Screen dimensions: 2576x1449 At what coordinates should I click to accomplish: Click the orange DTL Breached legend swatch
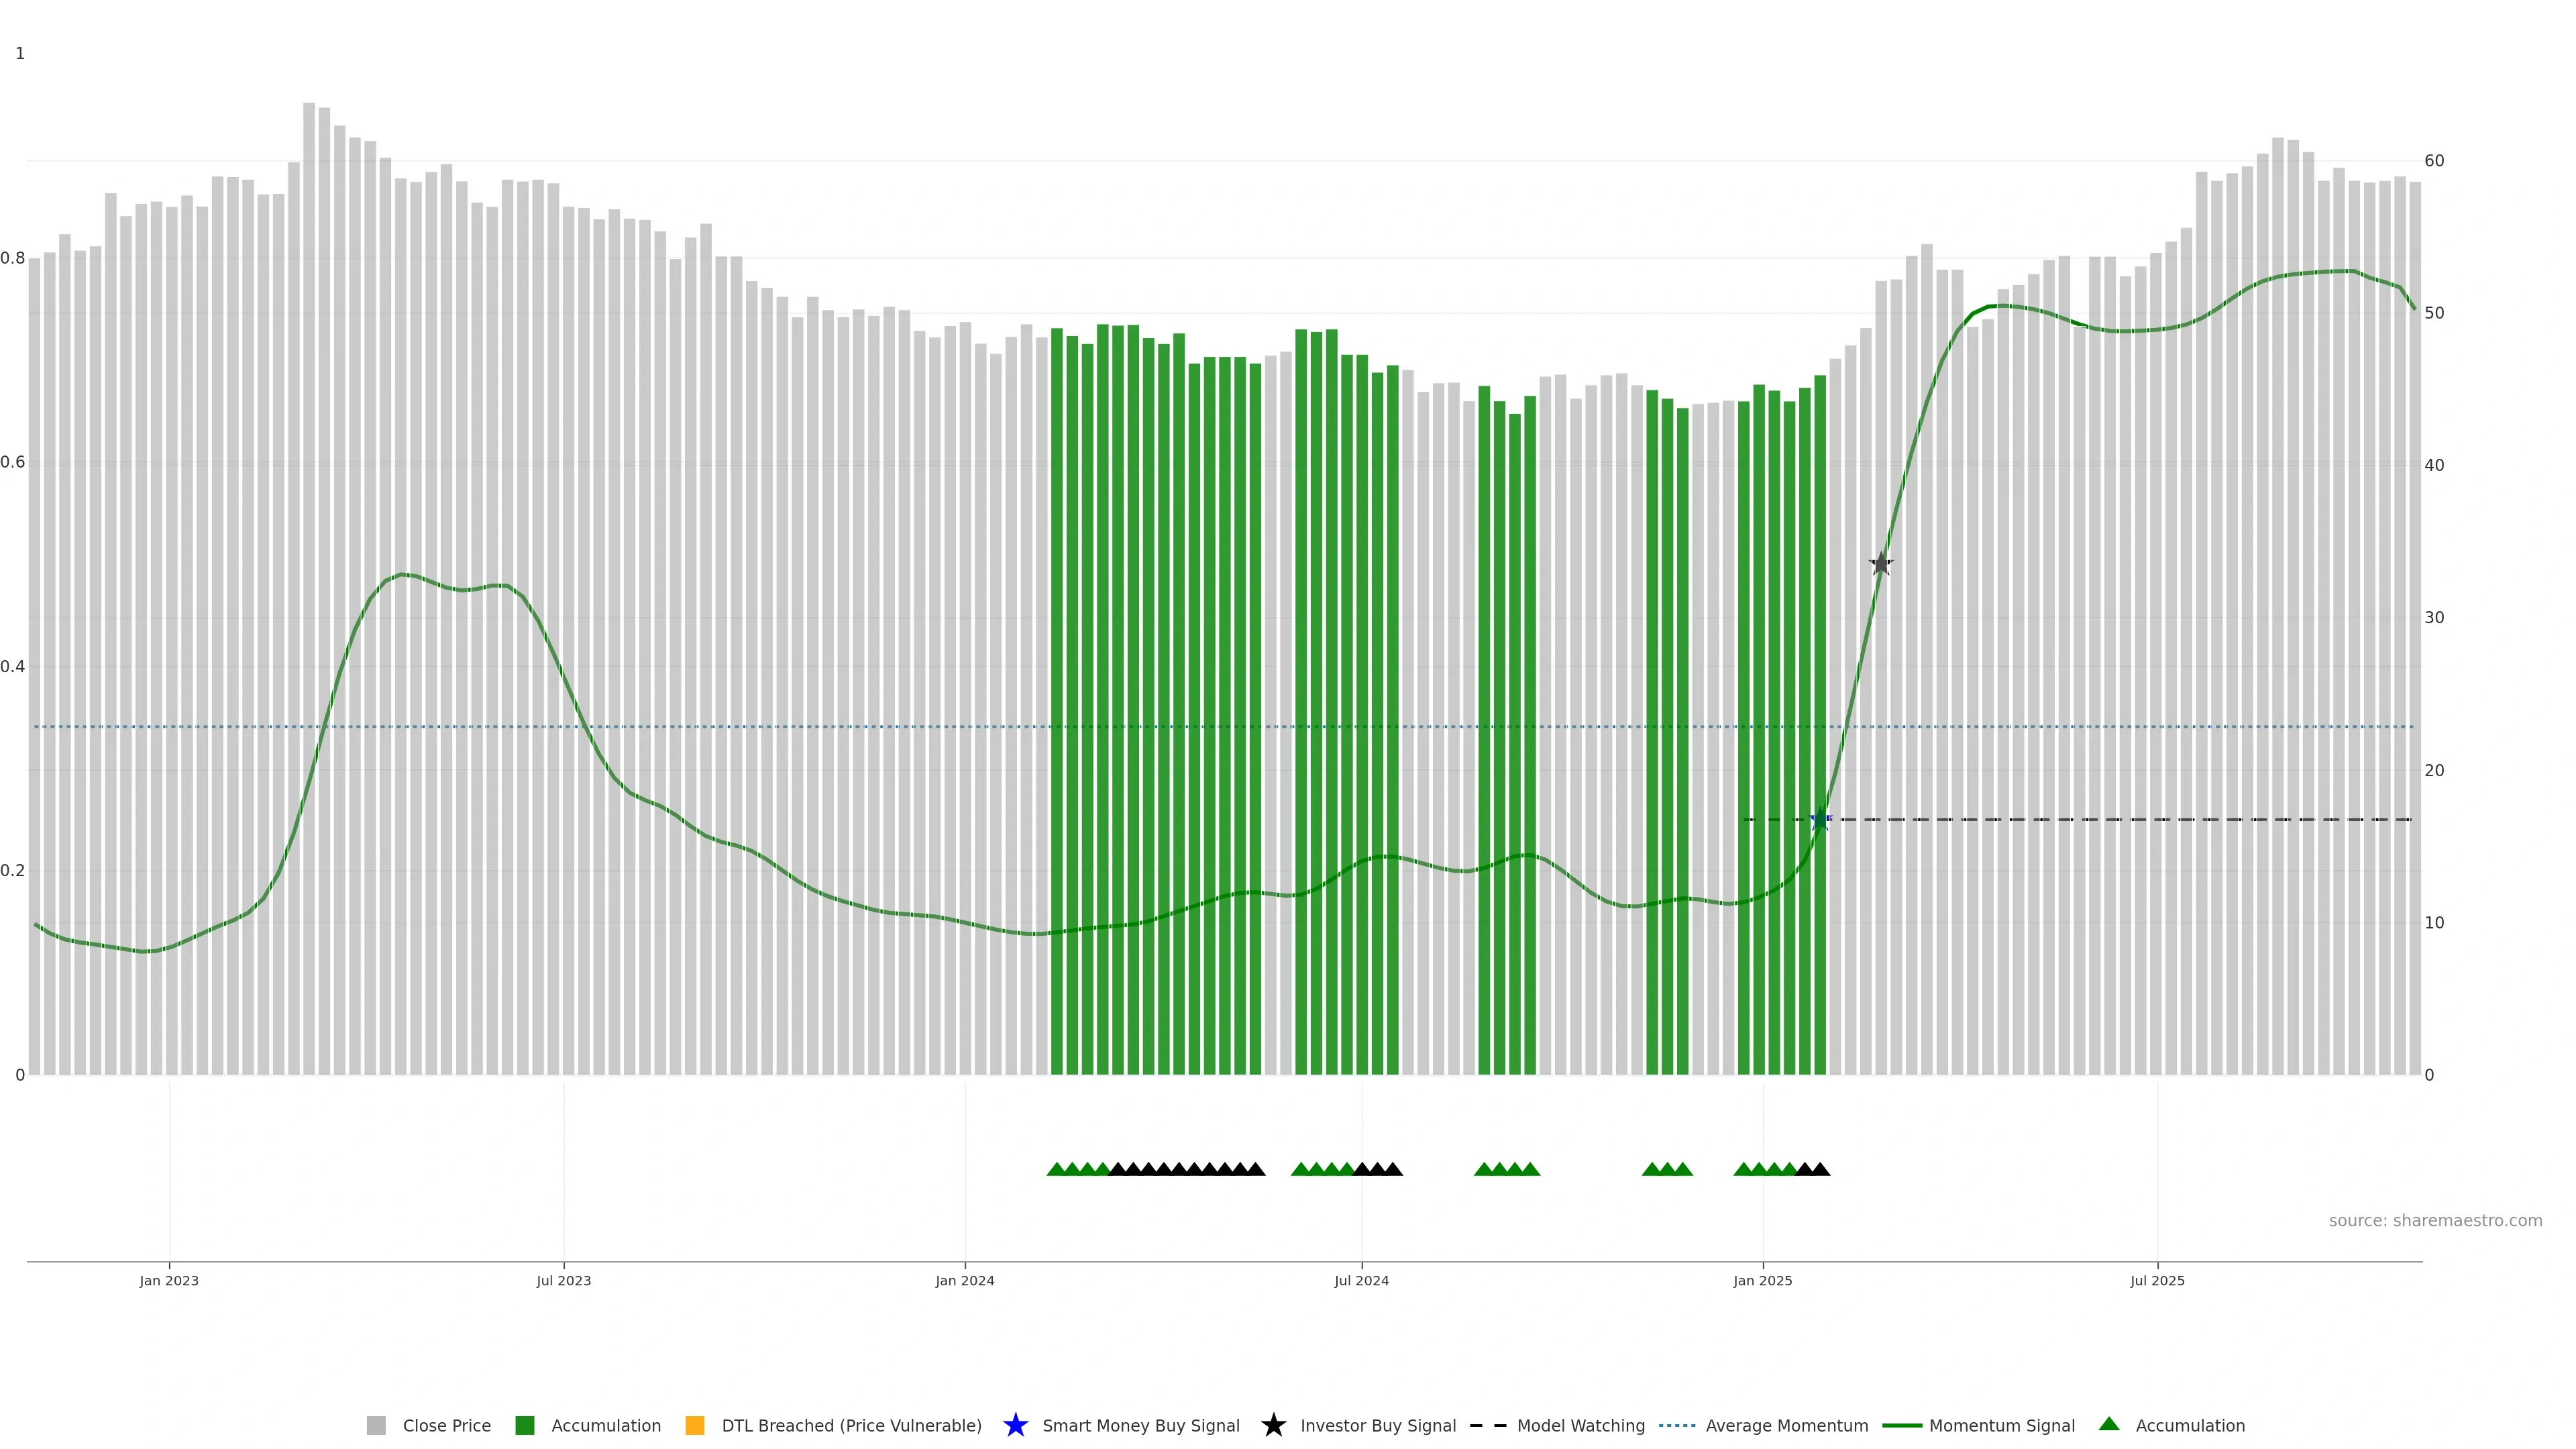click(694, 1425)
